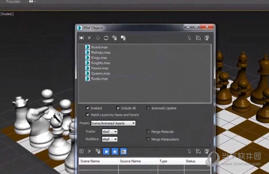Select Queens.max in XRef record list

pos(100,73)
